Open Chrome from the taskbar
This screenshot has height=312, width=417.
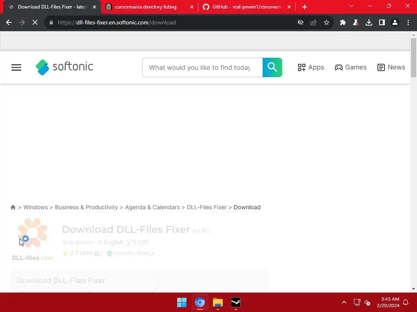[200, 302]
